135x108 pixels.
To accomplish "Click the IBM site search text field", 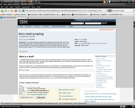I will pos(93,23).
